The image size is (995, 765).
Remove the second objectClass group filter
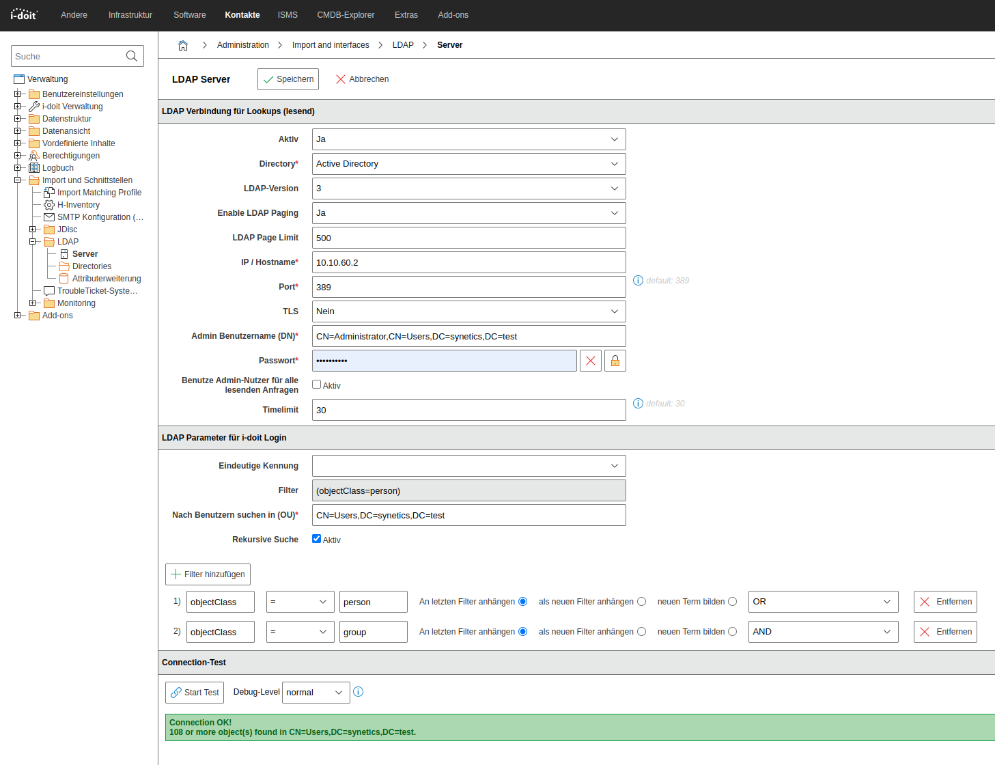[x=945, y=632]
